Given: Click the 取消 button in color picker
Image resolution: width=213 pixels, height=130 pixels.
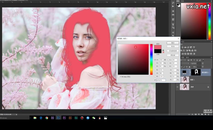Looking at the screenshot, I should [172, 46].
